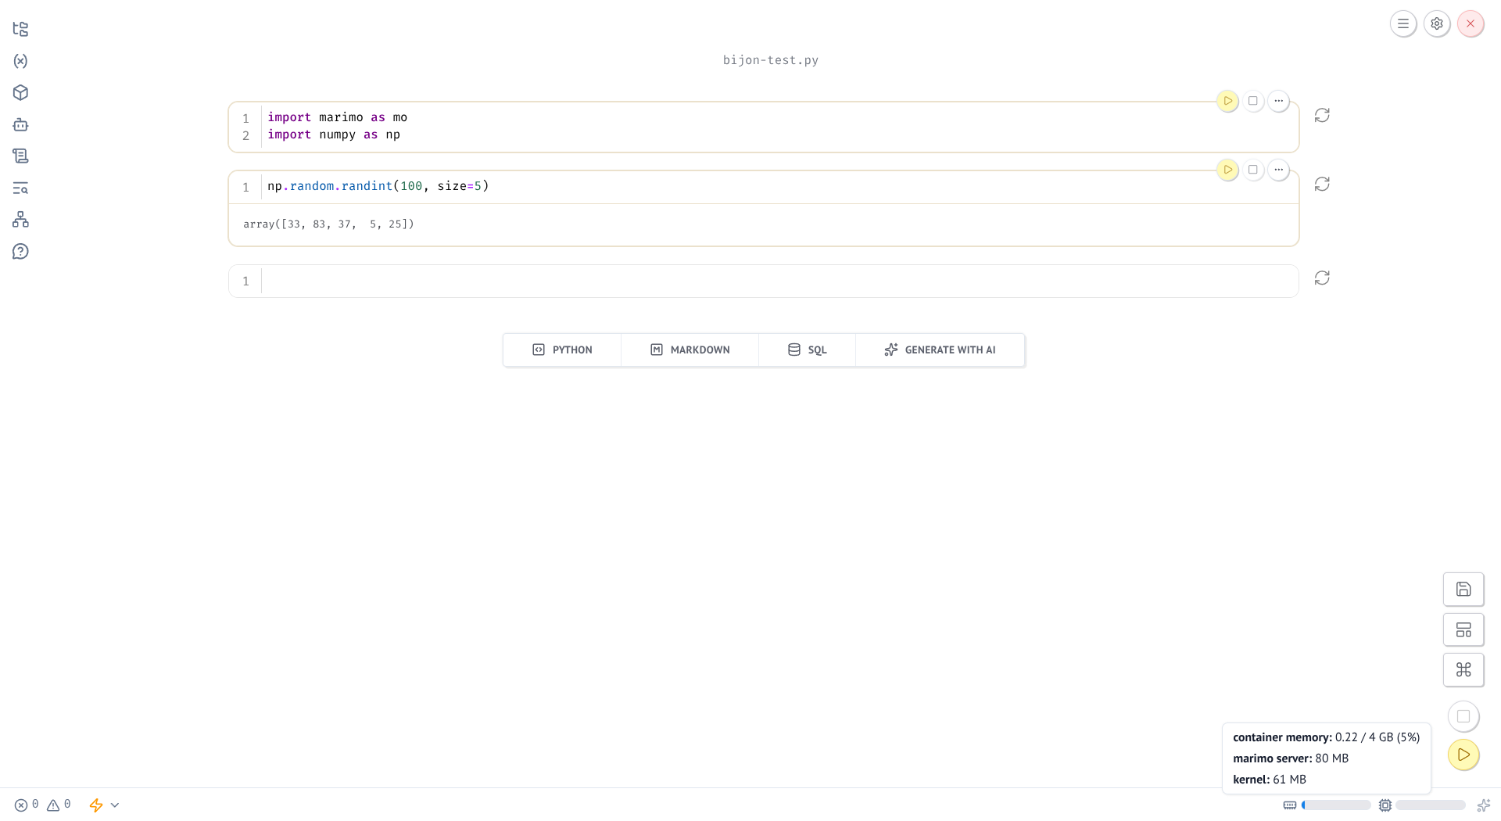
Task: Click refresh icon beside empty cell
Action: pos(1322,278)
